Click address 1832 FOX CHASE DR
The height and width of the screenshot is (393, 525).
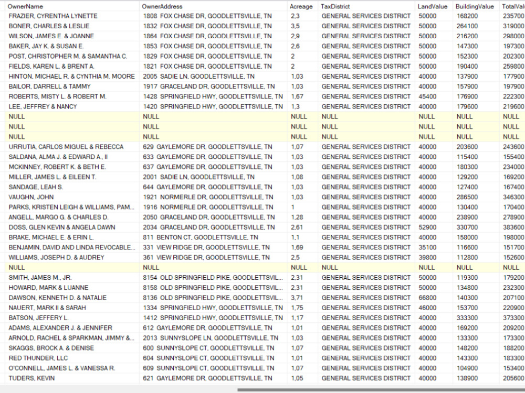pyautogui.click(x=213, y=26)
